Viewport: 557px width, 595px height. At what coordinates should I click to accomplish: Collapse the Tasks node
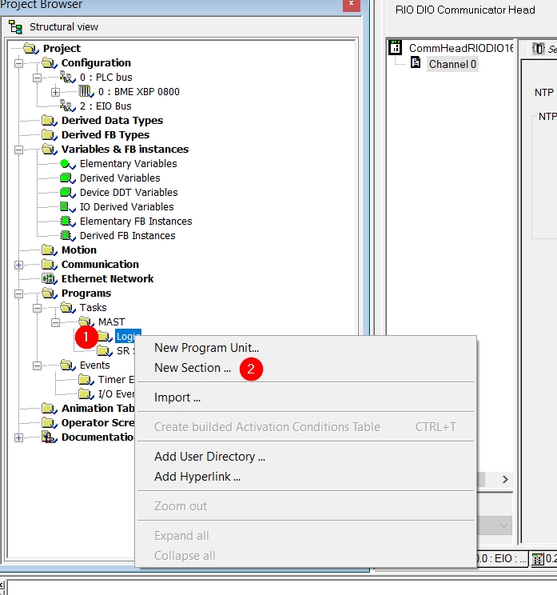[x=37, y=308]
